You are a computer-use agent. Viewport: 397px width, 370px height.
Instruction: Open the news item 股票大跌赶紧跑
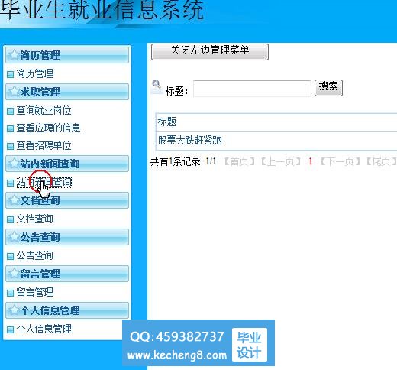(190, 141)
